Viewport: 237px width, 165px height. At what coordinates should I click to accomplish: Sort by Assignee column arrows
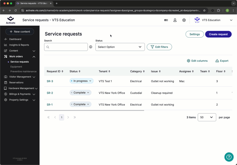pos(193,71)
